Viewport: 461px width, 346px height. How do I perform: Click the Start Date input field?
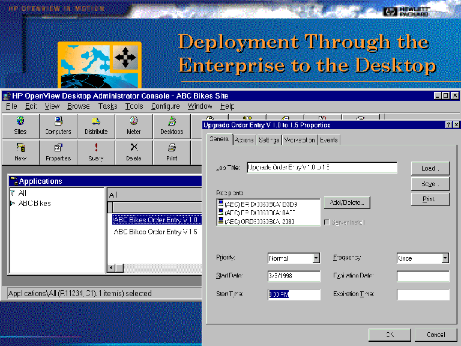point(294,276)
